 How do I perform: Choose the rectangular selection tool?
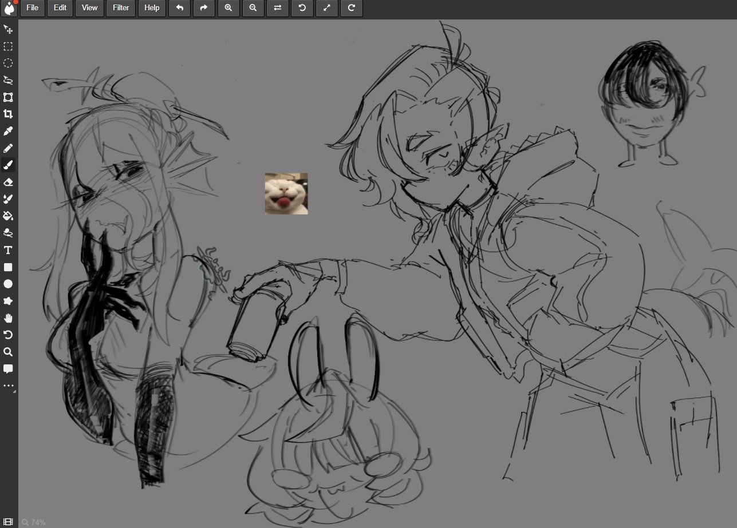coord(9,46)
